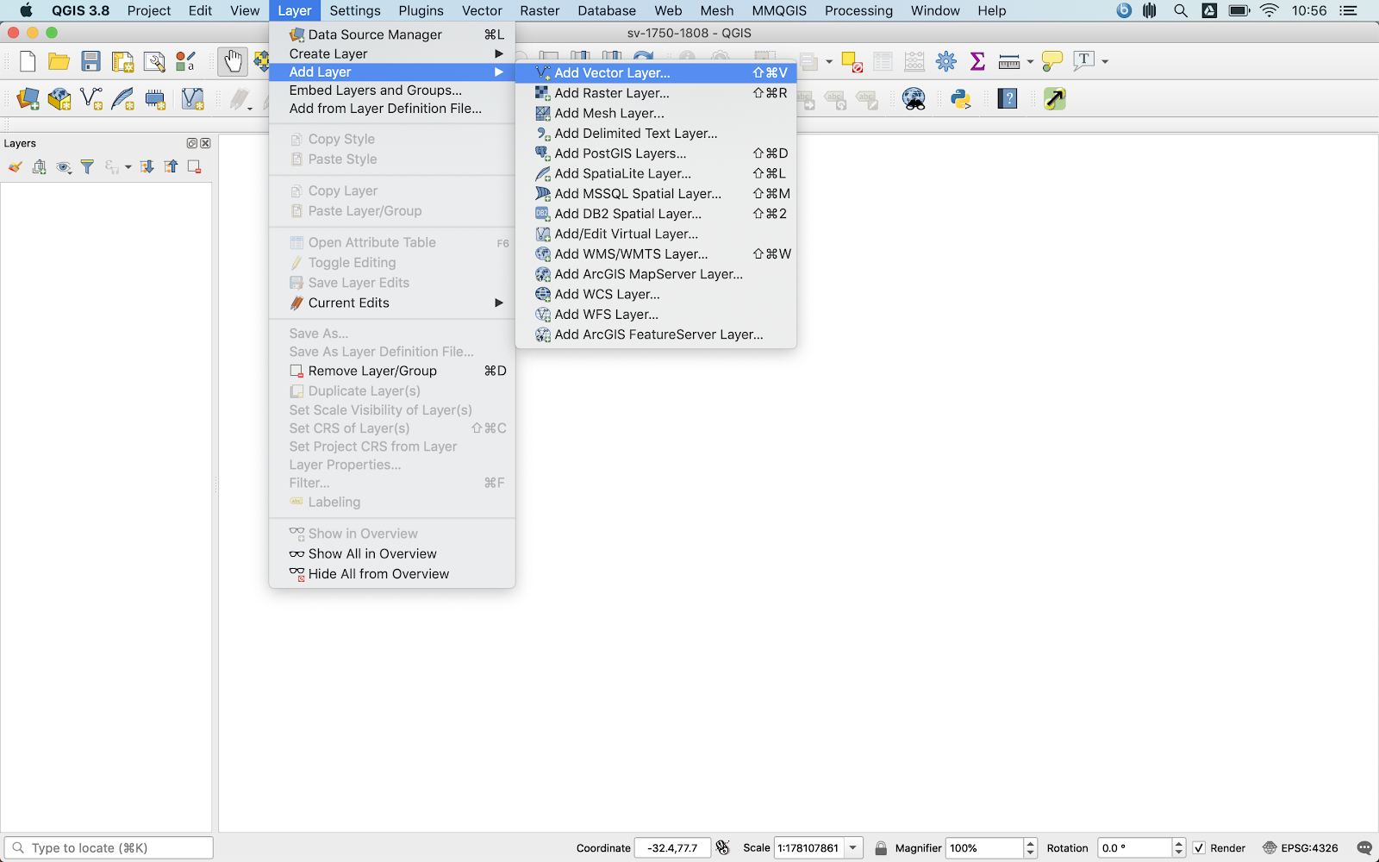Click the Wi-Fi status icon
The image size is (1379, 862).
tap(1269, 10)
